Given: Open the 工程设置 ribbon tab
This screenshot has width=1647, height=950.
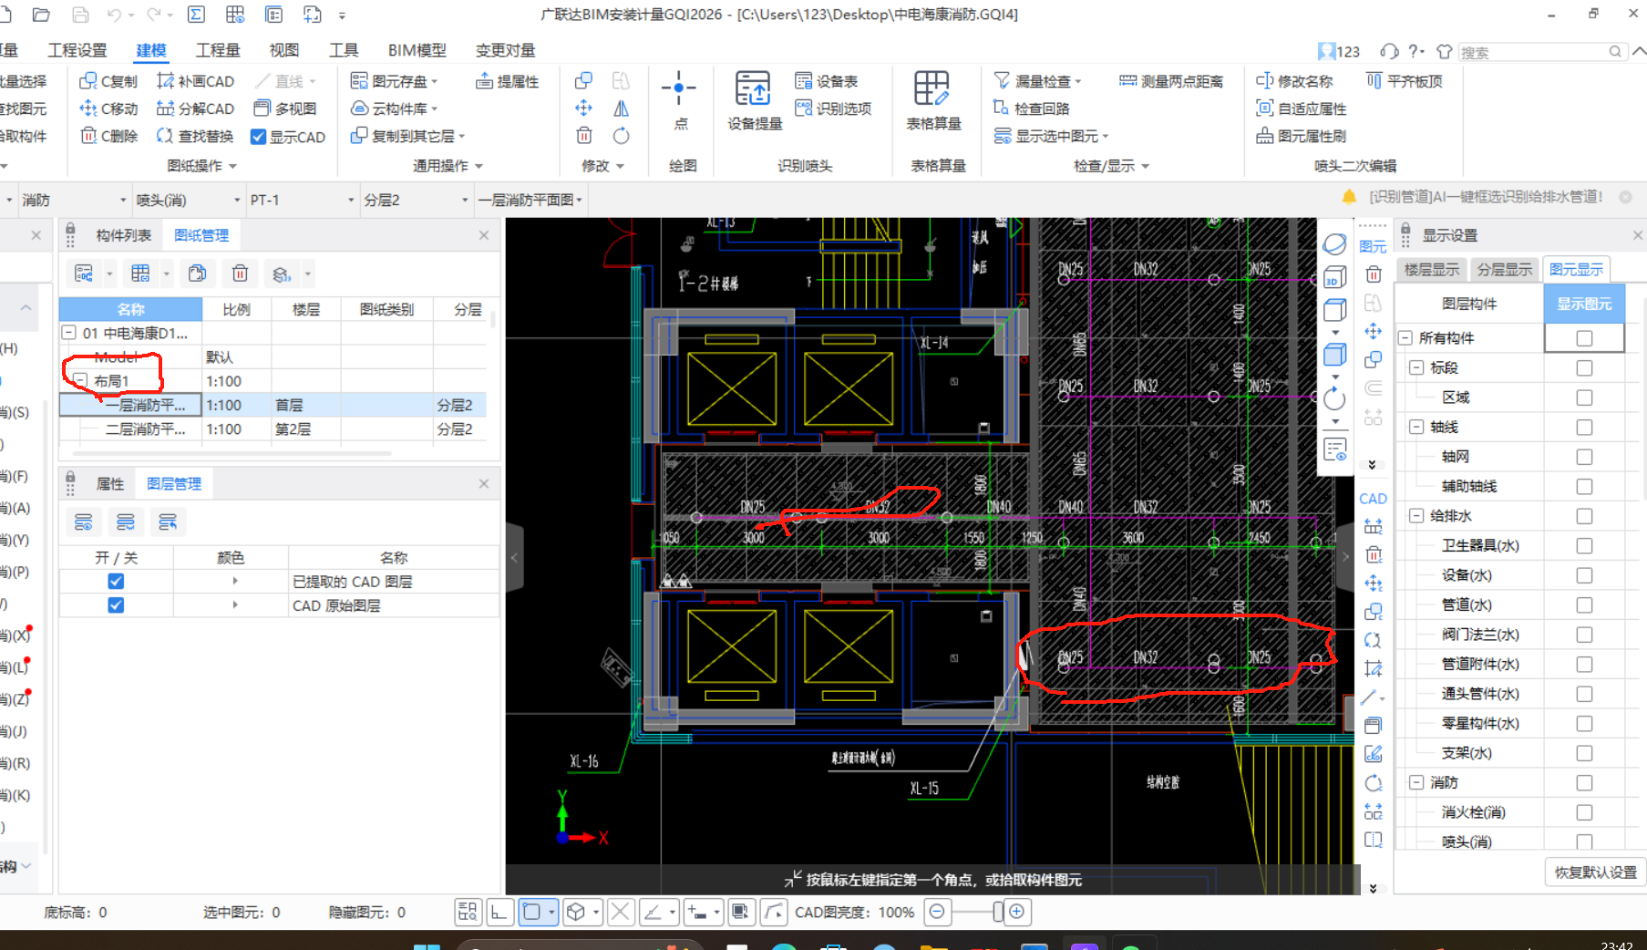Looking at the screenshot, I should 77,50.
